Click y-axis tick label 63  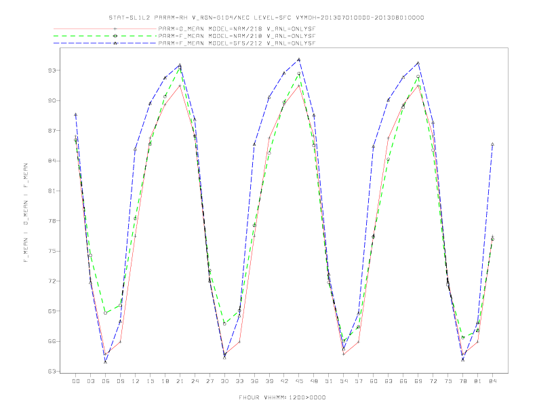tap(52, 372)
